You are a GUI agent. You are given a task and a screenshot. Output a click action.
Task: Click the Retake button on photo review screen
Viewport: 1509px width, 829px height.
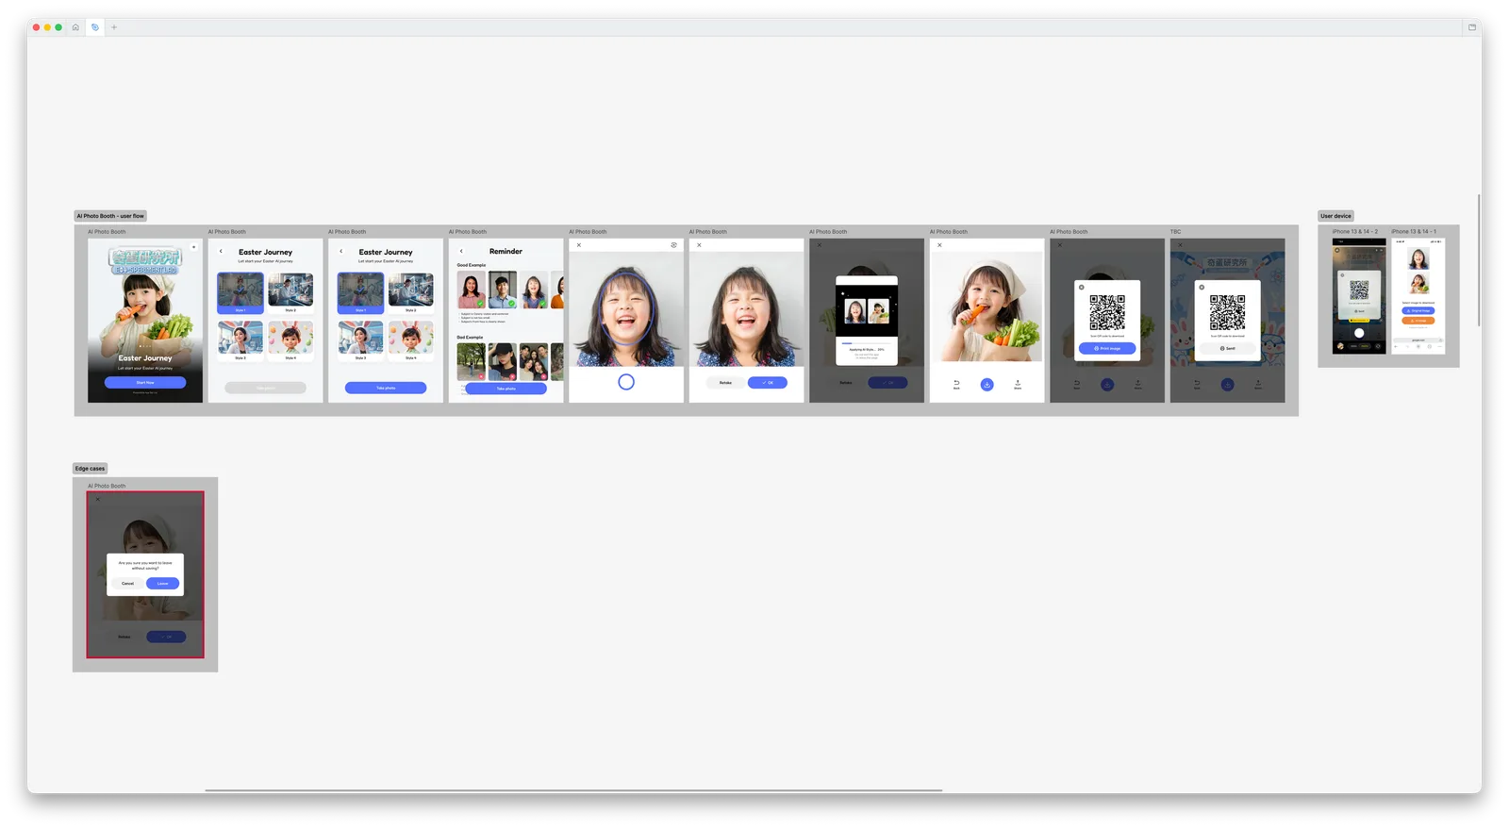[x=725, y=382]
